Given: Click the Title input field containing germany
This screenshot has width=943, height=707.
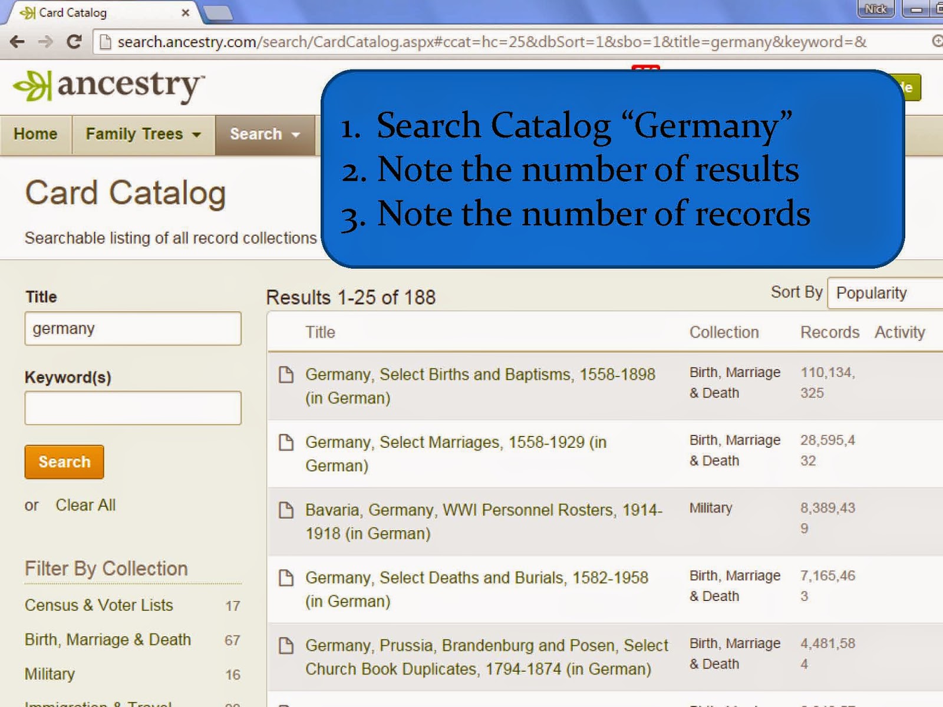Looking at the screenshot, I should pyautogui.click(x=133, y=328).
